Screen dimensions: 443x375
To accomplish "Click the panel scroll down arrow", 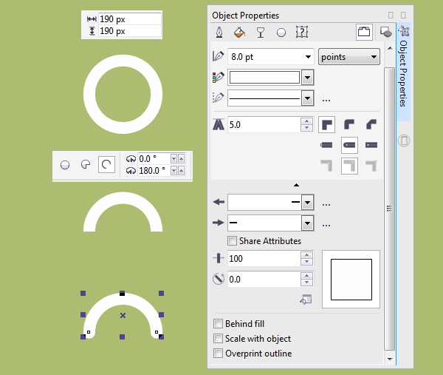I will point(390,359).
